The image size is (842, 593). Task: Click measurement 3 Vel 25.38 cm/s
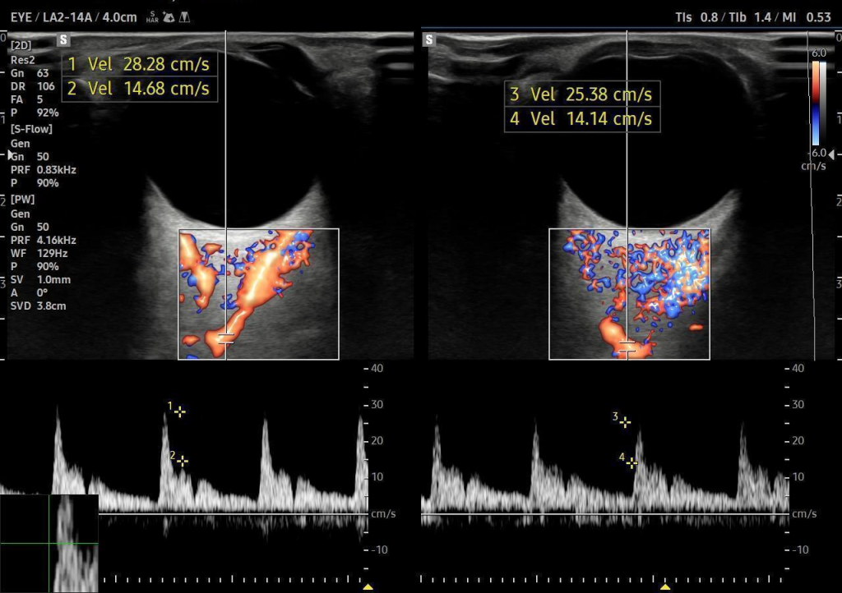tap(582, 94)
